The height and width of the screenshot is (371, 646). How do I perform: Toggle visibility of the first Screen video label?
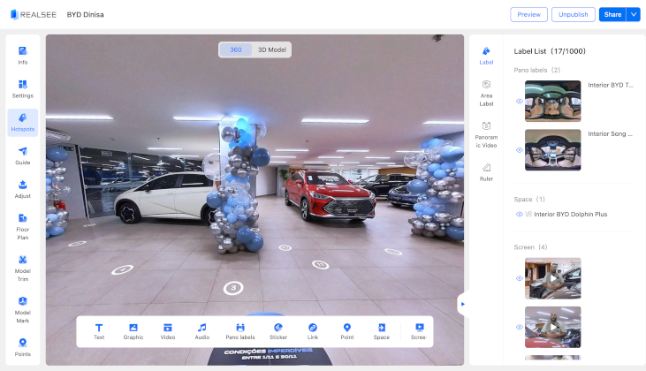pyautogui.click(x=519, y=278)
